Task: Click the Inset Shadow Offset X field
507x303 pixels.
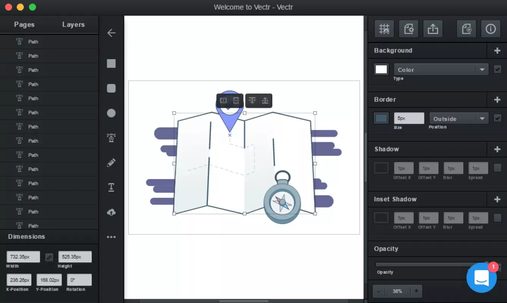Action: point(403,218)
